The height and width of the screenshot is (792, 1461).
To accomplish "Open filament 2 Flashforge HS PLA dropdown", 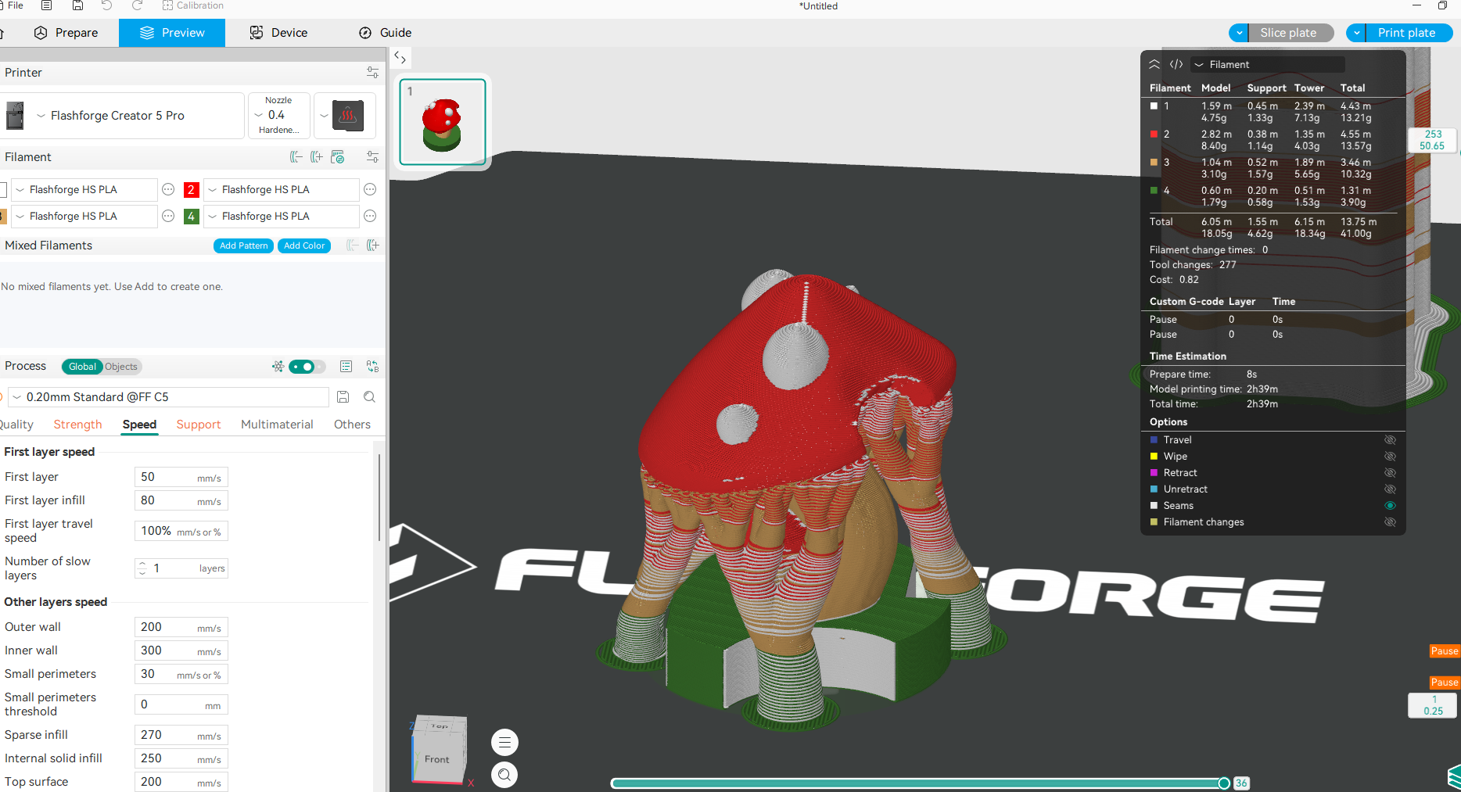I will tap(281, 190).
